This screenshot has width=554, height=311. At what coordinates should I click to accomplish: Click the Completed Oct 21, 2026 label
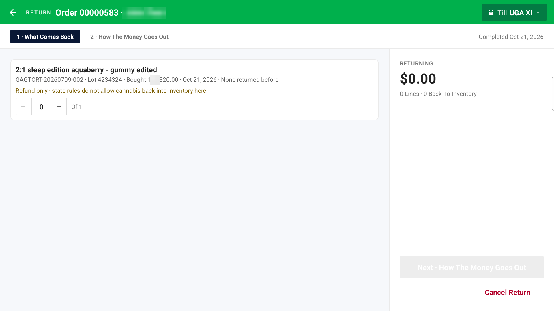pyautogui.click(x=511, y=37)
